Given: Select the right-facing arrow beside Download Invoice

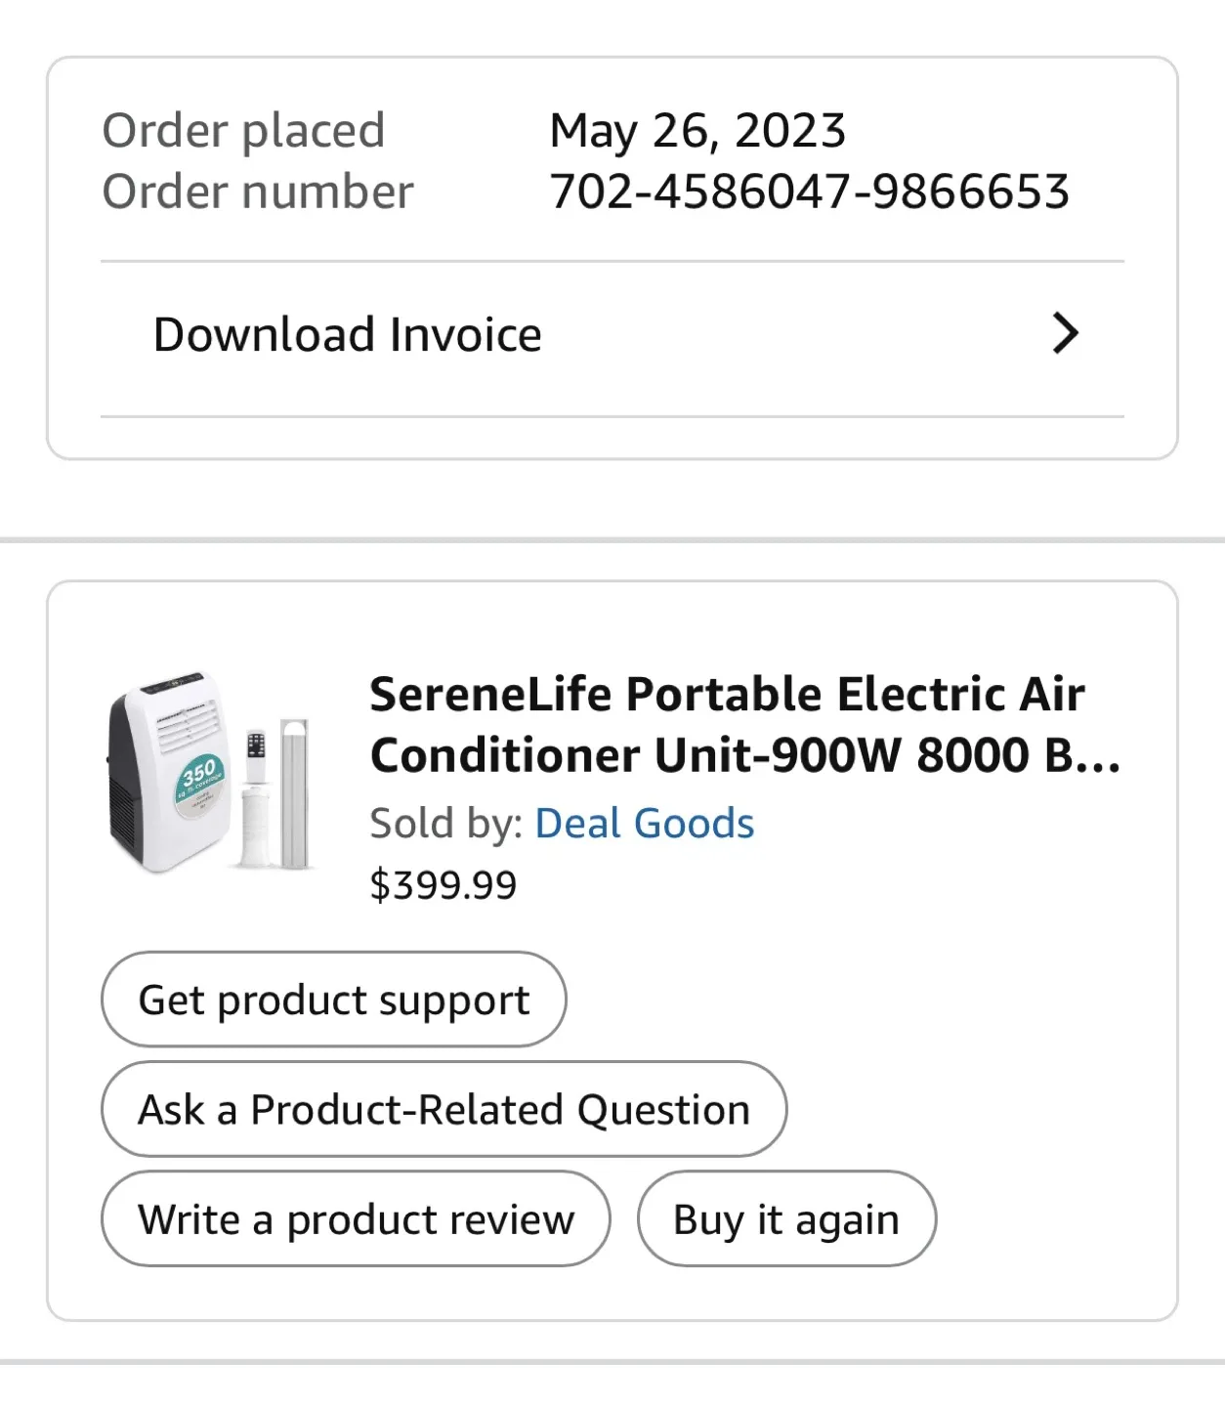Looking at the screenshot, I should coord(1067,333).
